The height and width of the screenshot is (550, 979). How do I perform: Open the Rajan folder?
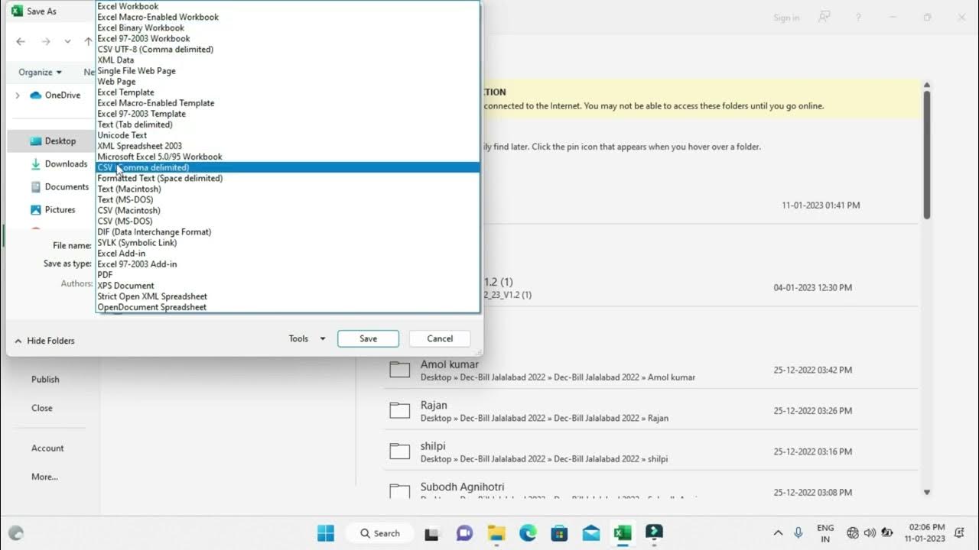[650, 410]
